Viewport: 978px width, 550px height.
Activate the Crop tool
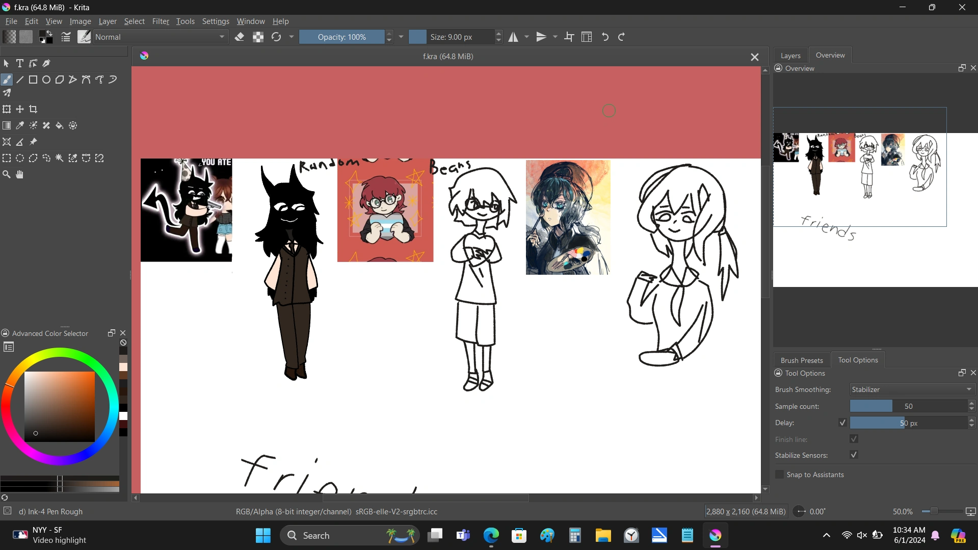[x=33, y=109]
